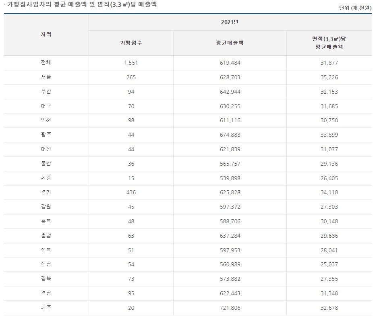
Task: Select the 울산 region cell
Action: point(46,163)
